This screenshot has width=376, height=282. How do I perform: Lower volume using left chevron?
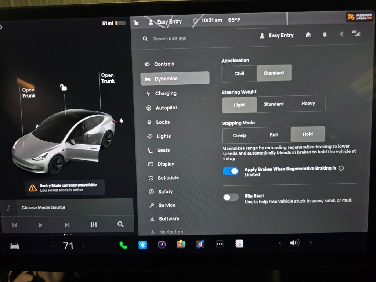pyautogui.click(x=279, y=243)
